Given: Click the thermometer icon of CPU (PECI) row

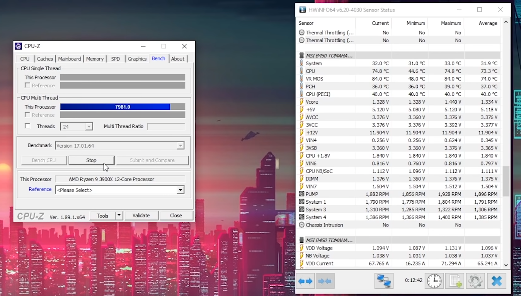Looking at the screenshot, I should 301,94.
